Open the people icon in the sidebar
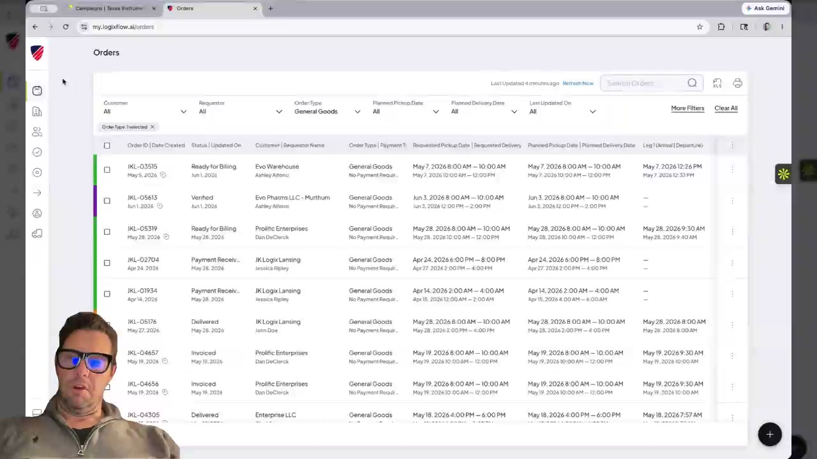Screen dimensions: 817x459 pos(37,132)
